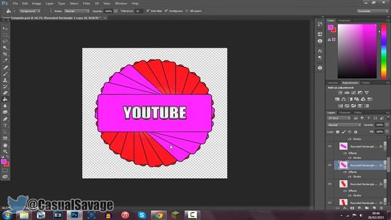
Task: Open the Layers panel Fill dropdown arrow
Action: click(x=387, y=132)
